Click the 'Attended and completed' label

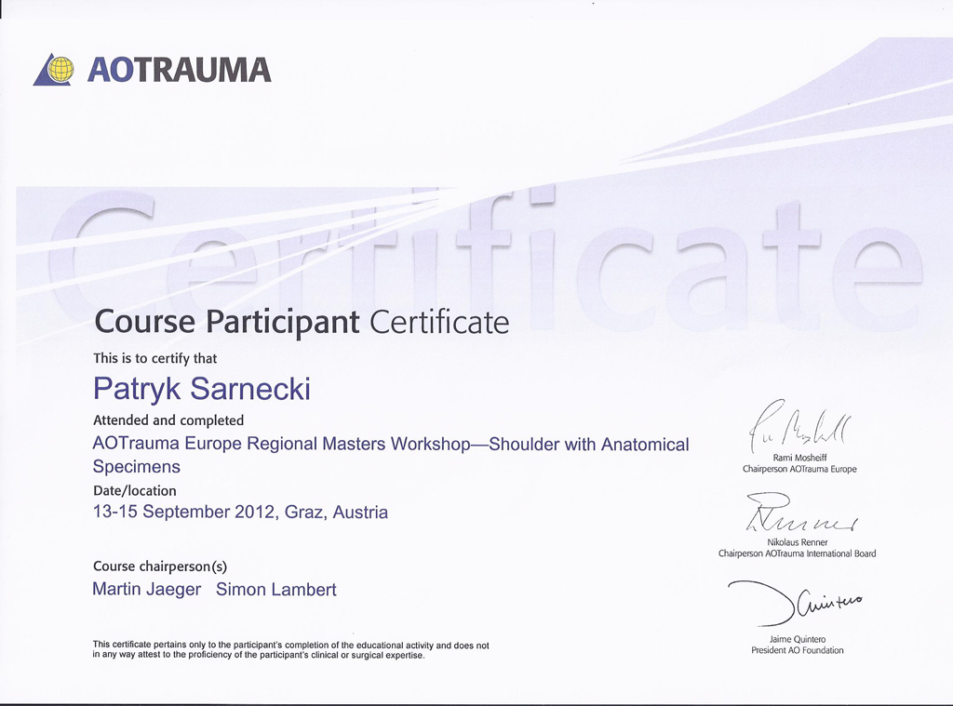click(168, 420)
